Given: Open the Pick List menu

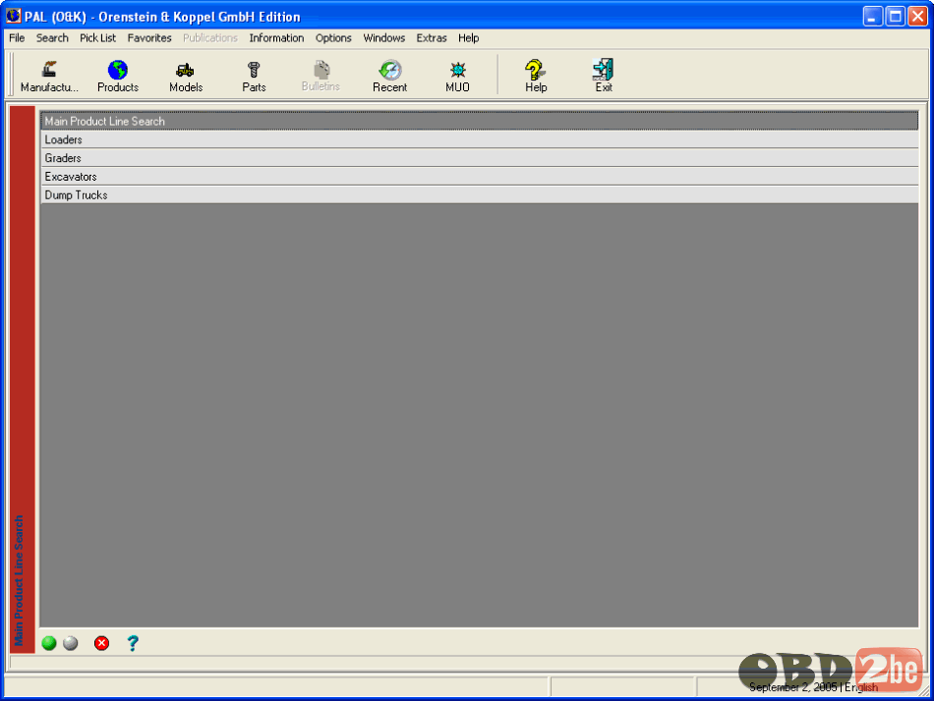Looking at the screenshot, I should click(x=97, y=38).
